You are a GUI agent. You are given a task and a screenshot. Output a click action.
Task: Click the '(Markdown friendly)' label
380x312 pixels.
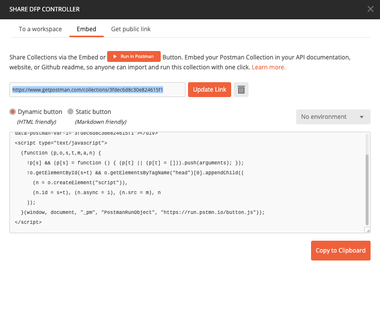101,122
